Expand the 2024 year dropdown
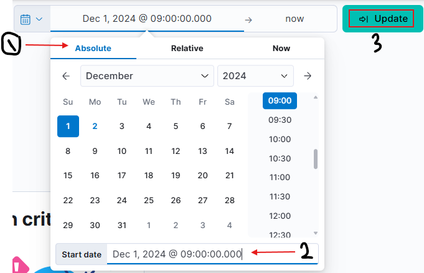 (255, 76)
